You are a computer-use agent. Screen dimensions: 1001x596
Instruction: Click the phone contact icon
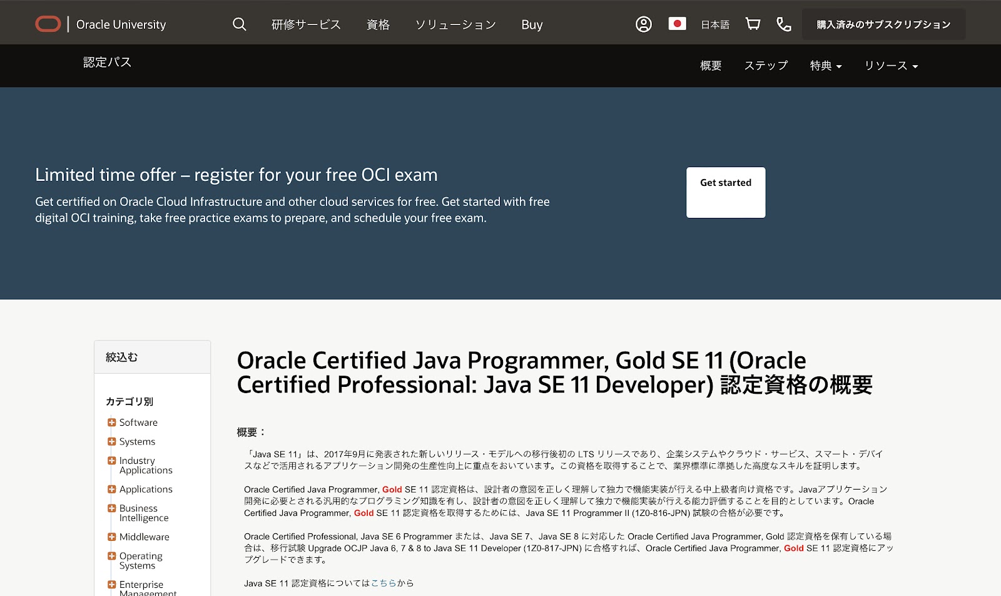(x=783, y=24)
